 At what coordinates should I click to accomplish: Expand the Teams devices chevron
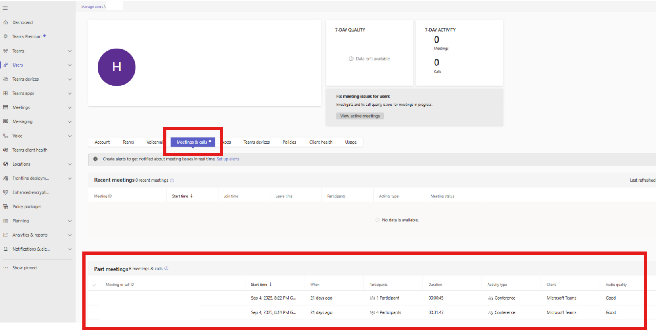tap(70, 79)
